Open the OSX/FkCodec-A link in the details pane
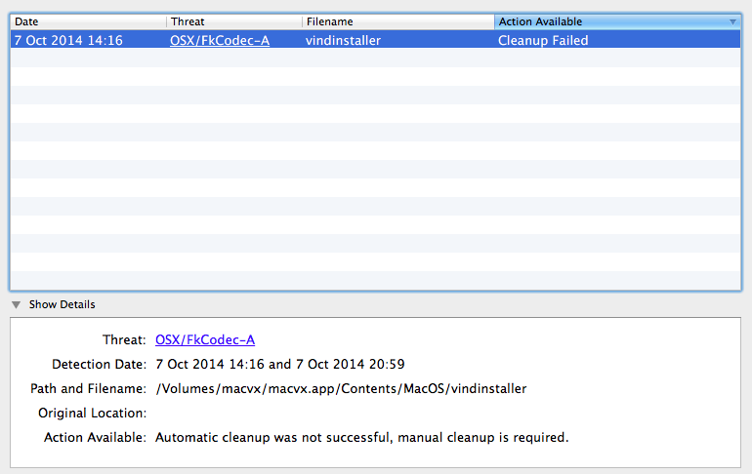752x474 pixels. [205, 339]
